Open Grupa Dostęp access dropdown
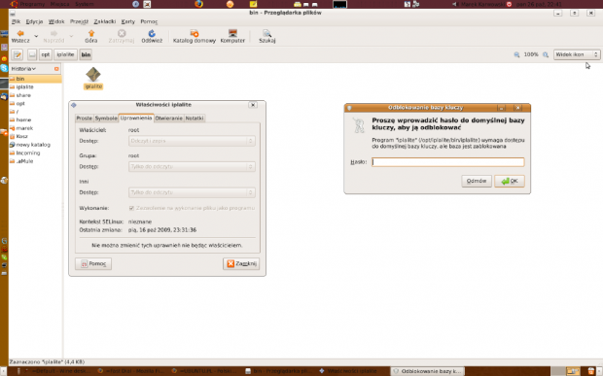This screenshot has height=376, width=603. tap(192, 167)
